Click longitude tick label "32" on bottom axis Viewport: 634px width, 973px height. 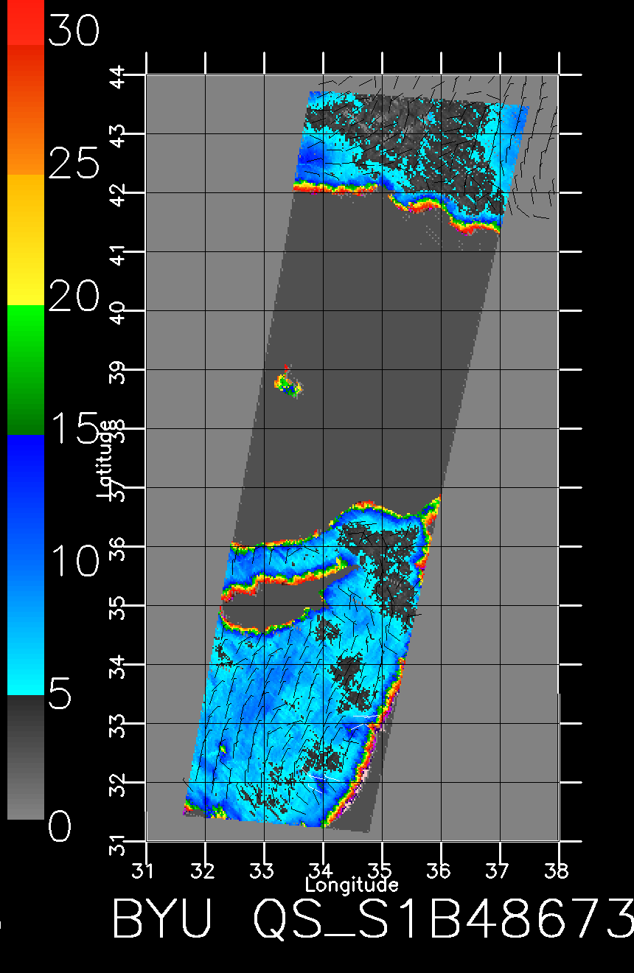tap(203, 871)
